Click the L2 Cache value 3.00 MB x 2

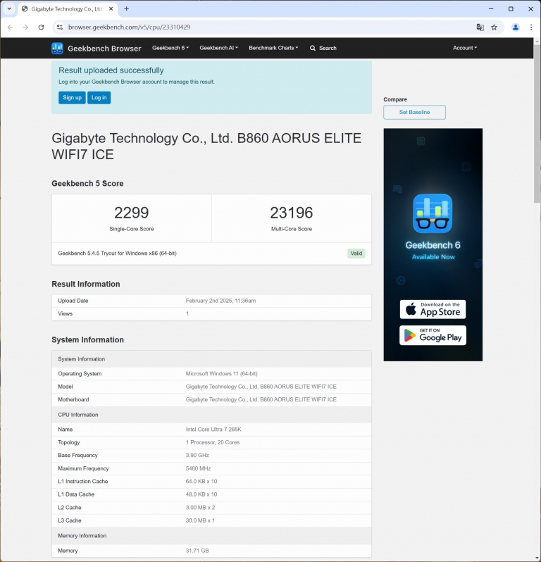tap(201, 508)
